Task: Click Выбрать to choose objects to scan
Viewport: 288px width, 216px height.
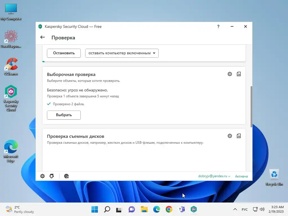Action: pos(64,115)
